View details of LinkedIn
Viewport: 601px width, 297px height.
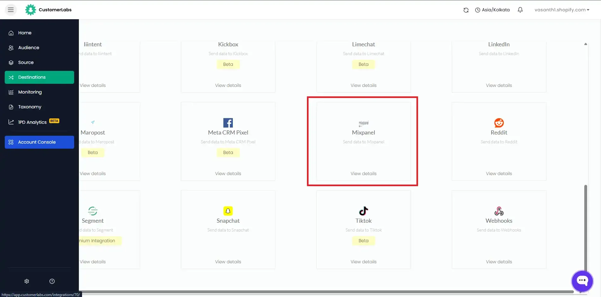[499, 85]
